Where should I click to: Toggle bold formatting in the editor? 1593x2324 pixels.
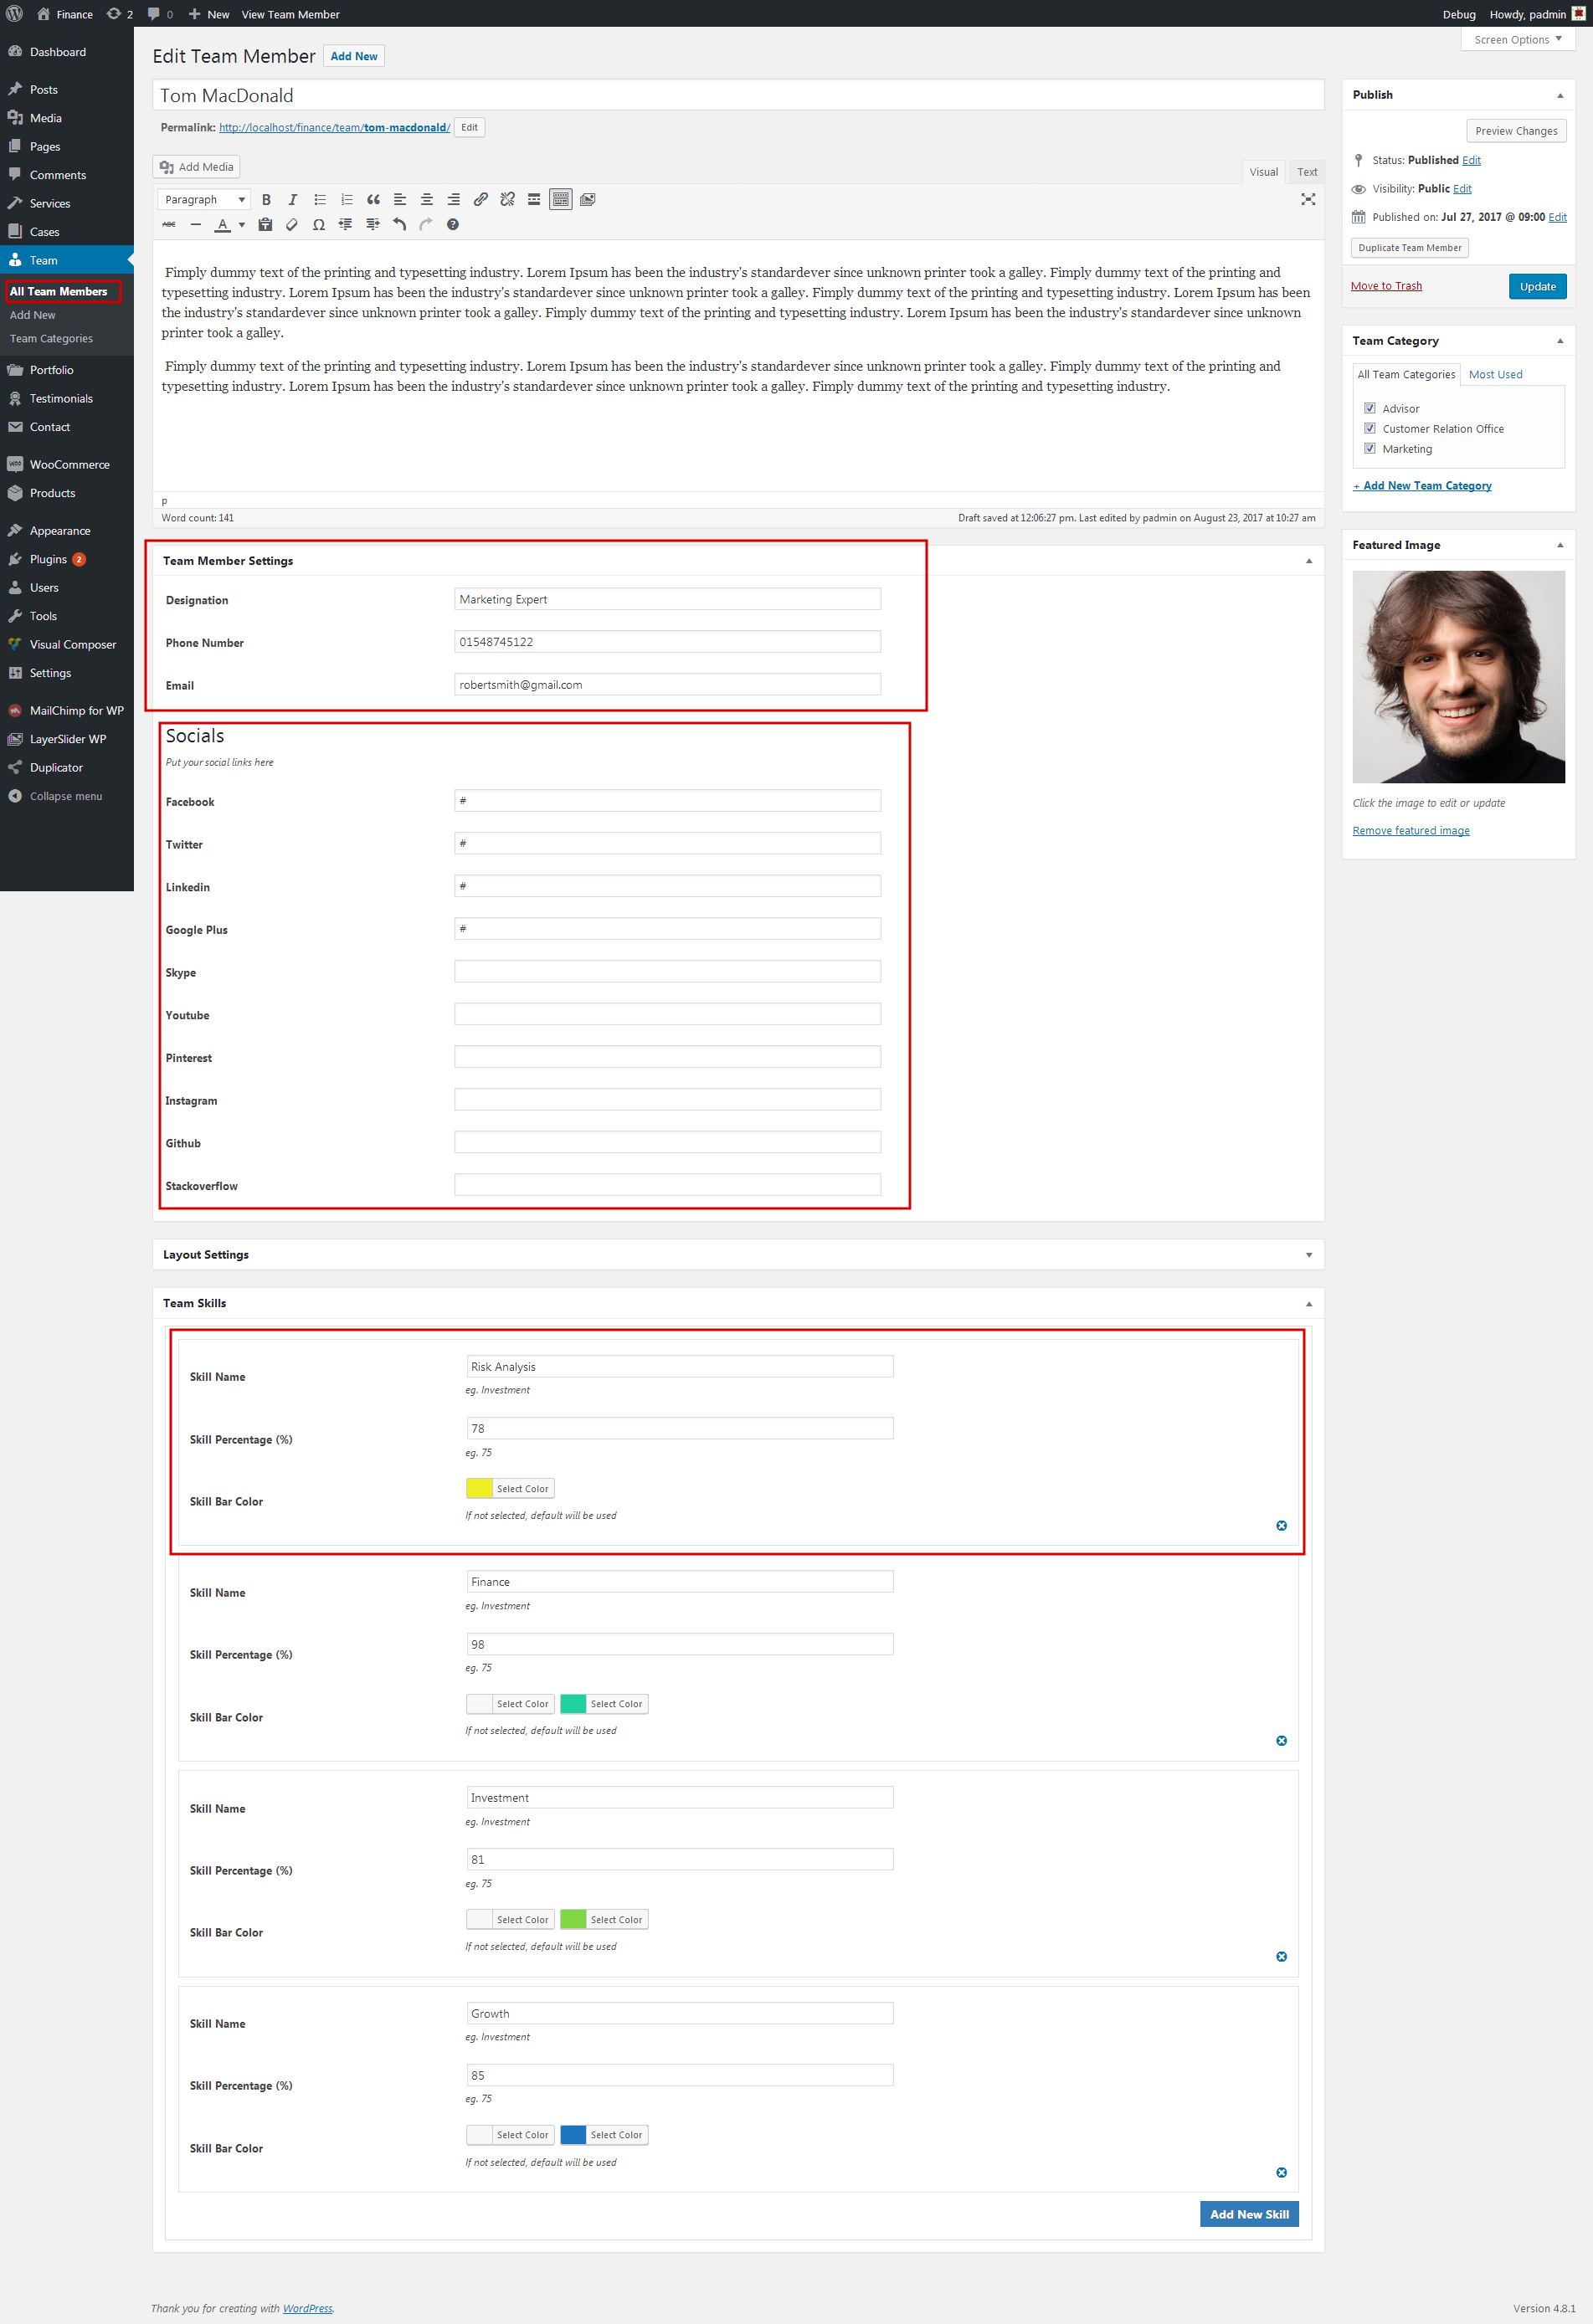266,200
